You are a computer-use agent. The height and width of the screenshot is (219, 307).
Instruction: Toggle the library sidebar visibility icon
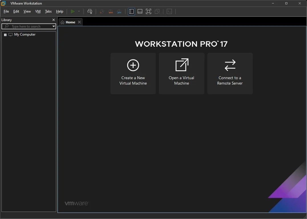coord(131,12)
